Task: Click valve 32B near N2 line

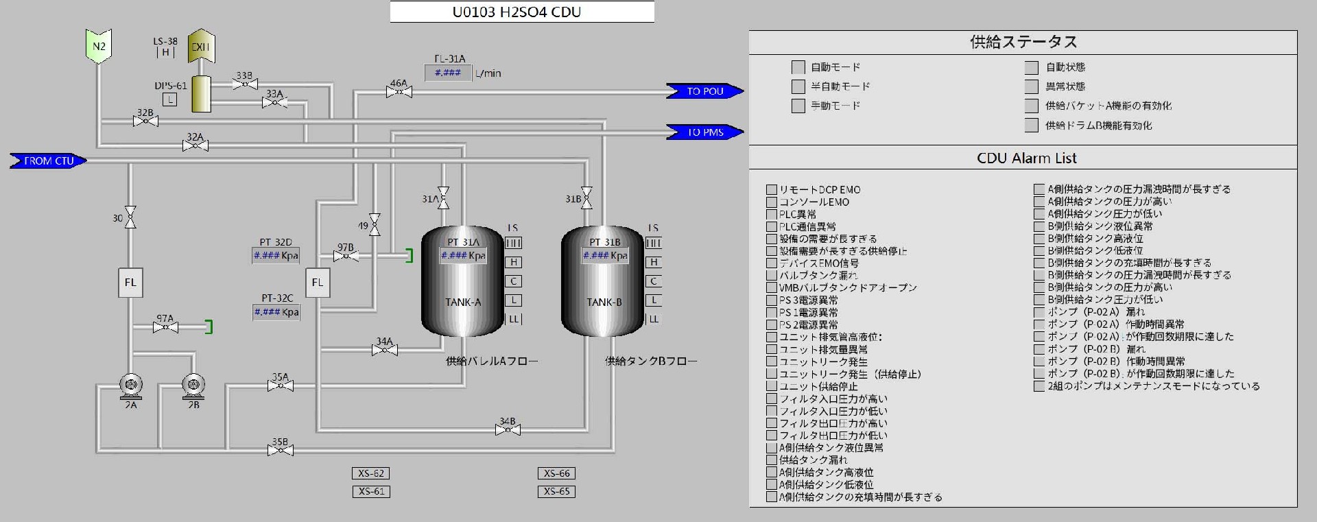Action: [x=145, y=121]
